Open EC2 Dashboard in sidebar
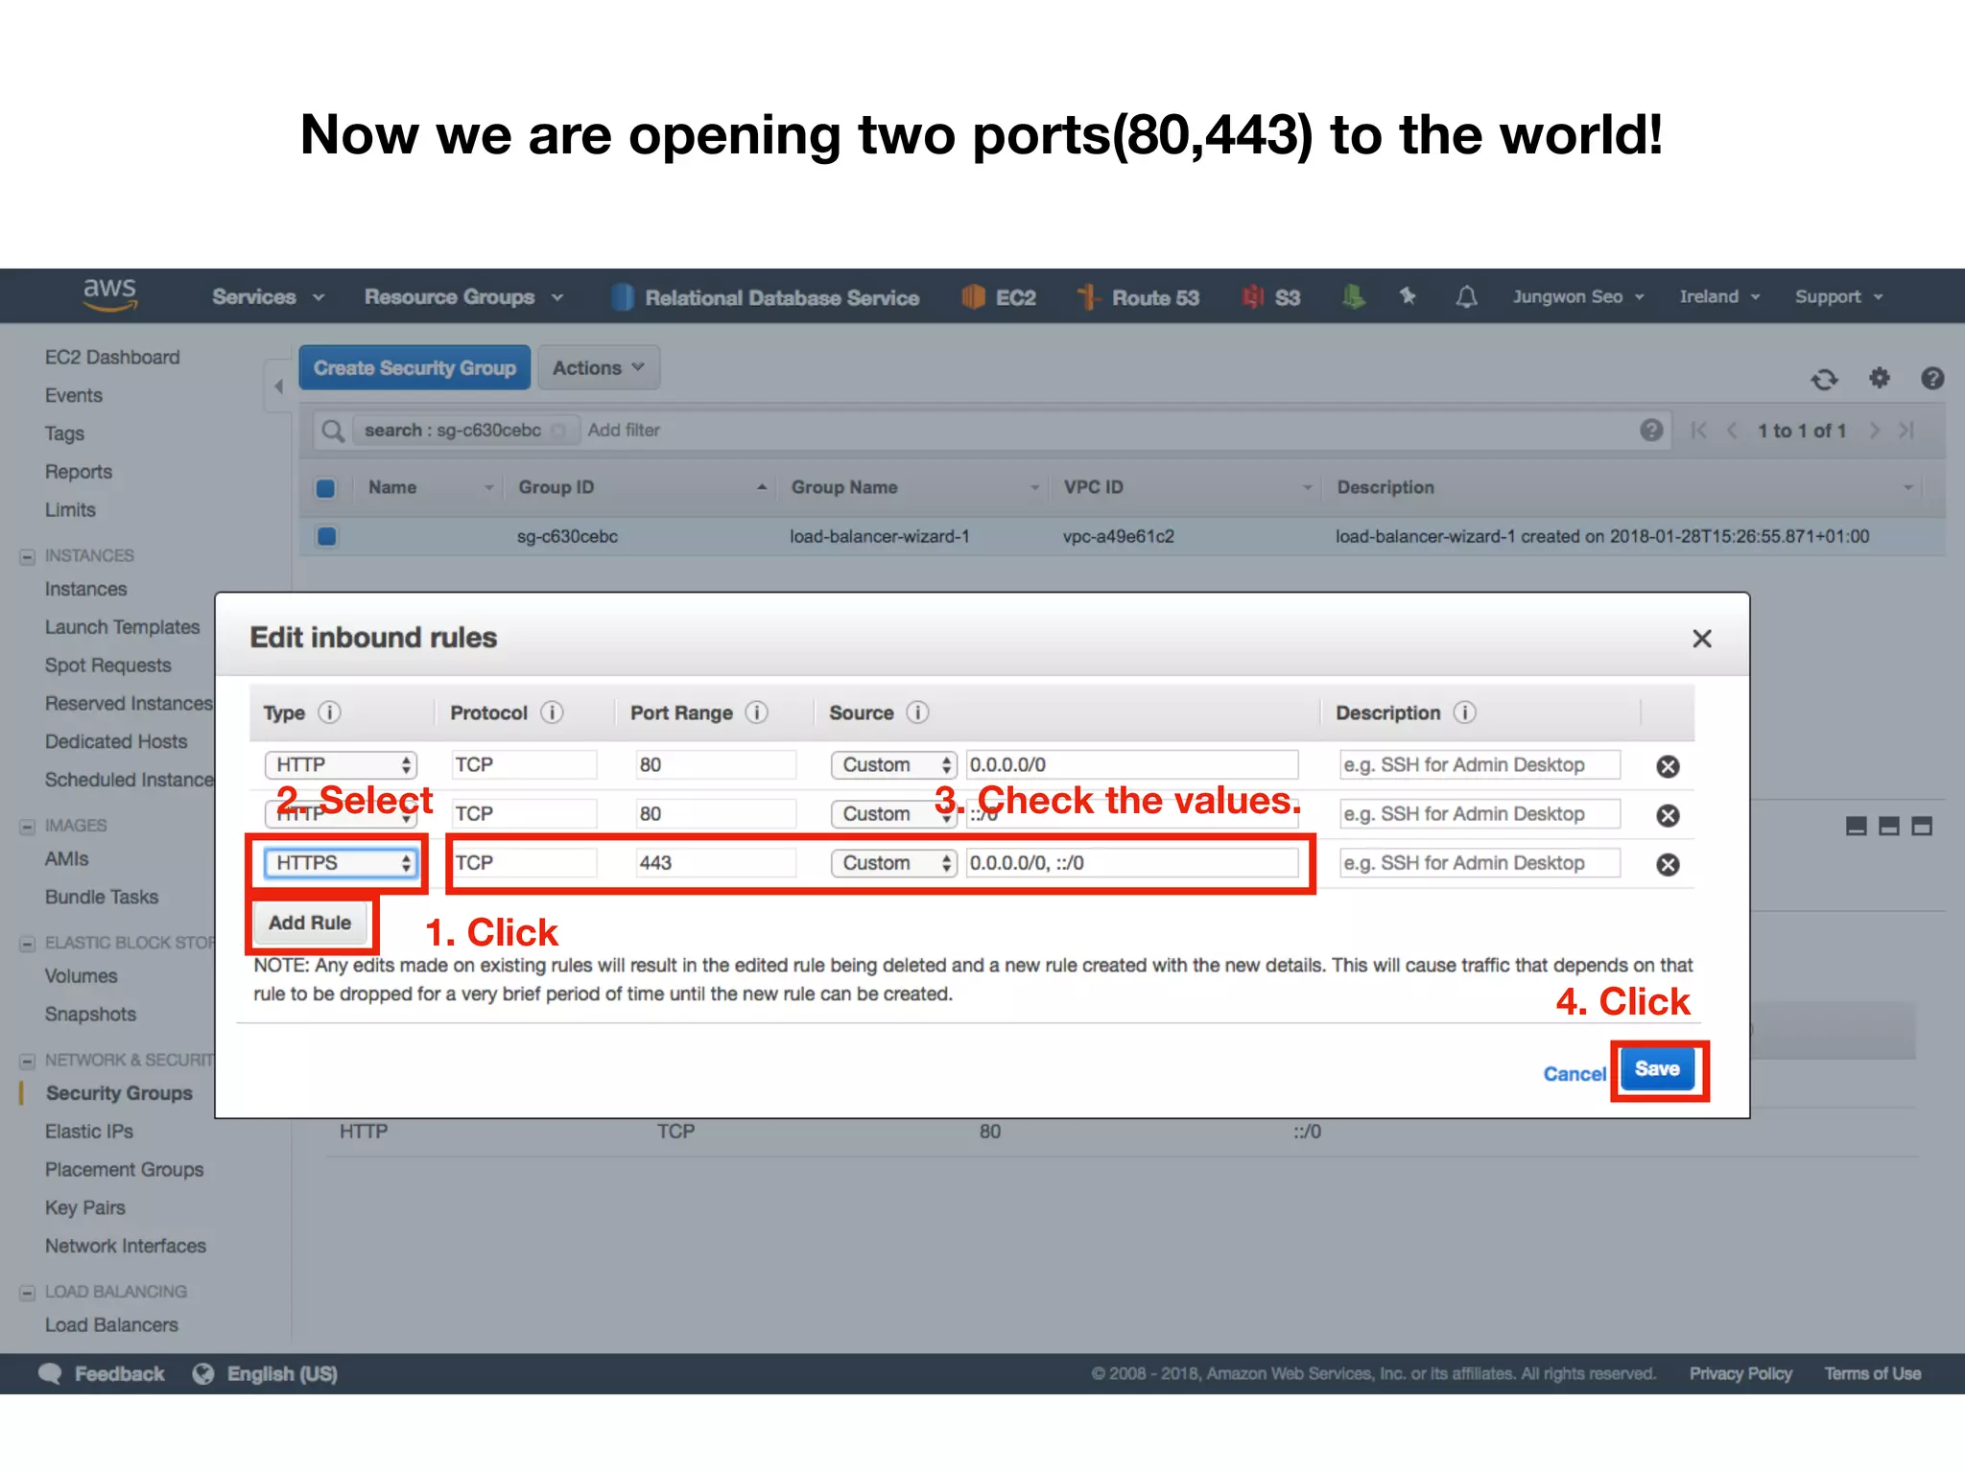Screen dimensions: 1965x1473 (112, 358)
